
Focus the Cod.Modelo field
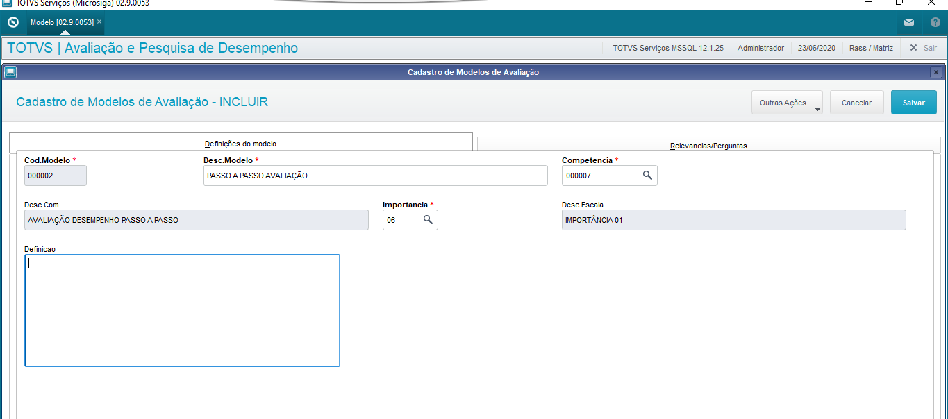coord(56,176)
